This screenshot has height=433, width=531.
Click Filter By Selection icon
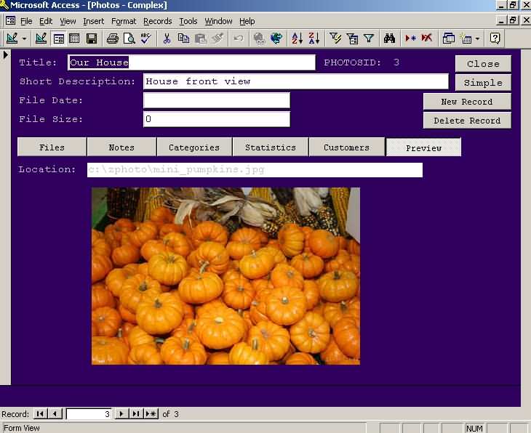pyautogui.click(x=335, y=39)
